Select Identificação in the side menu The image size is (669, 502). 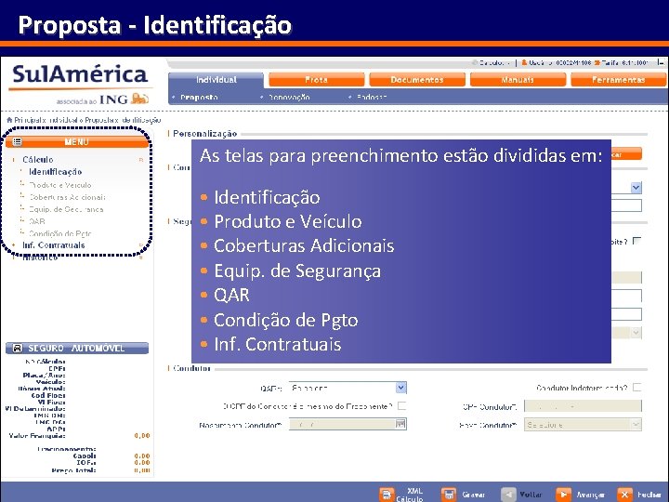pyautogui.click(x=56, y=172)
